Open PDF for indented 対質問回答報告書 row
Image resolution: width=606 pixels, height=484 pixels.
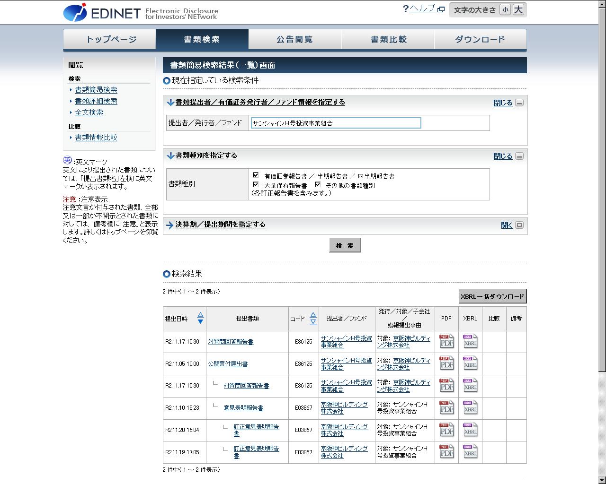(446, 386)
